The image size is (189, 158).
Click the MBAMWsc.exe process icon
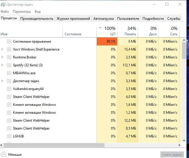click(9, 73)
